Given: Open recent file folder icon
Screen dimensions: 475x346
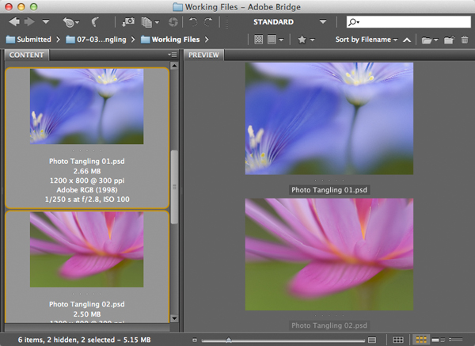Looking at the screenshot, I should click(x=430, y=40).
